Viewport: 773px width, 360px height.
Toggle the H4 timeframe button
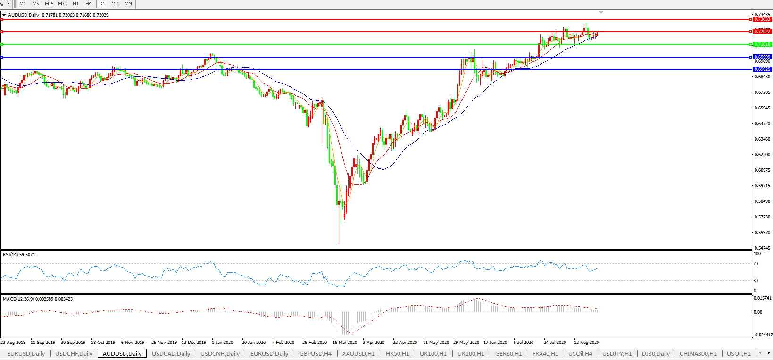[89, 4]
